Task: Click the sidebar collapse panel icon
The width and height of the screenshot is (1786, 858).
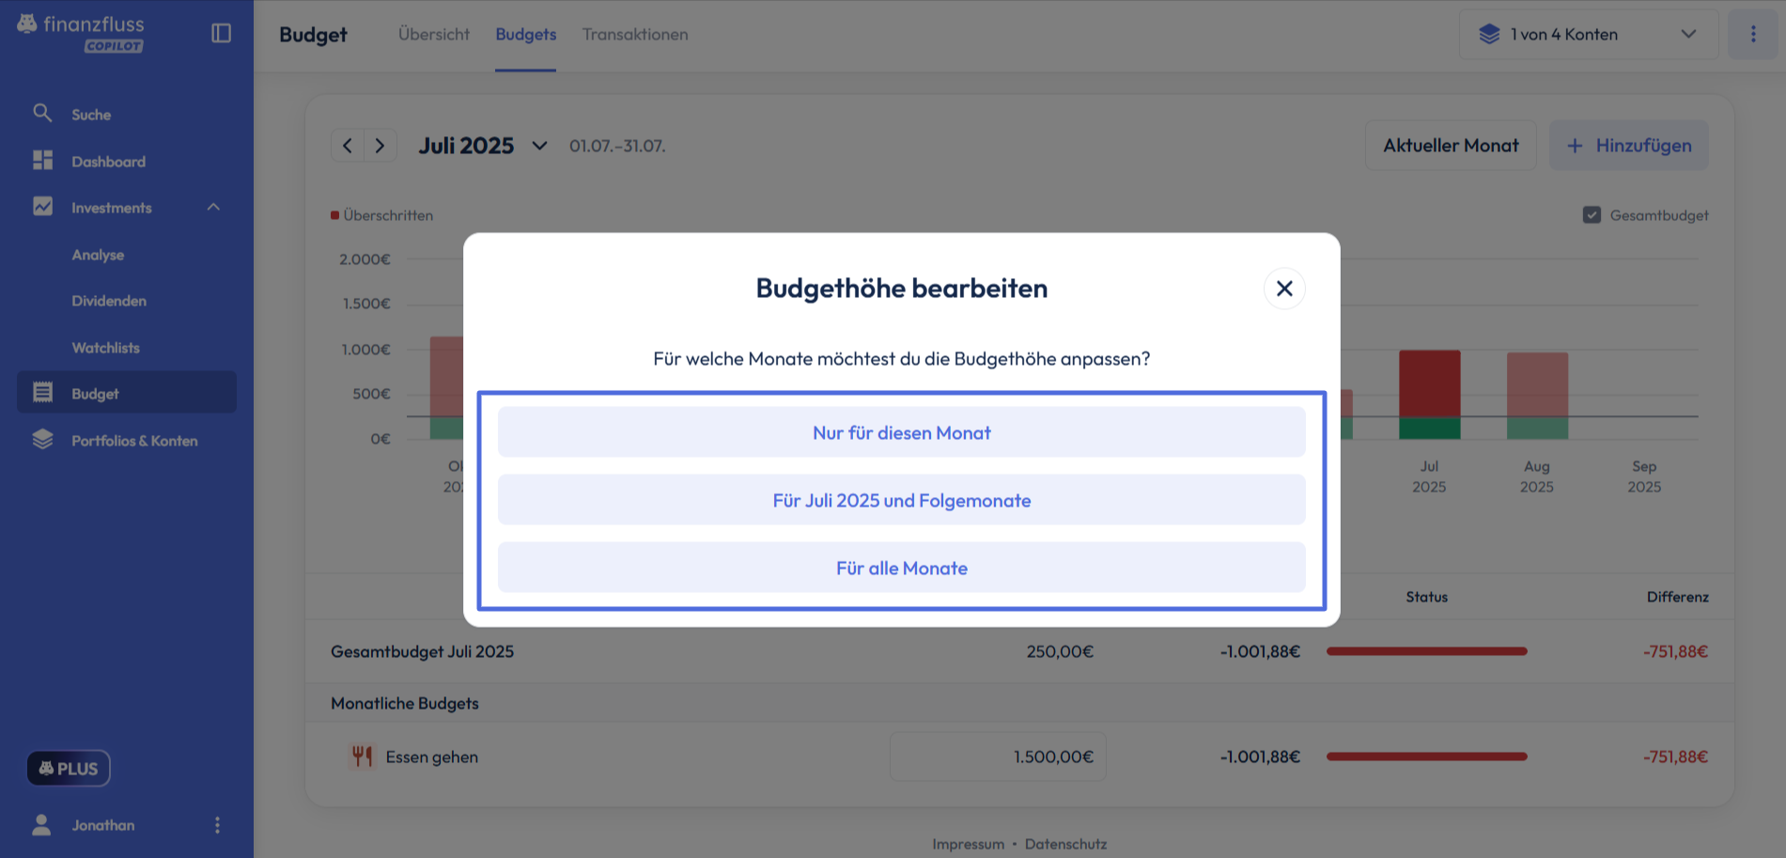Action: [221, 33]
